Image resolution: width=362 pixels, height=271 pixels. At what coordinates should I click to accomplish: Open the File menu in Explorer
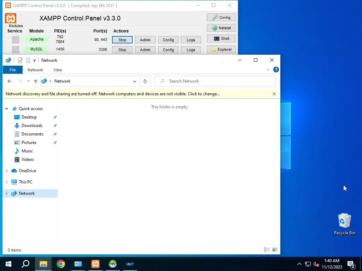13,70
